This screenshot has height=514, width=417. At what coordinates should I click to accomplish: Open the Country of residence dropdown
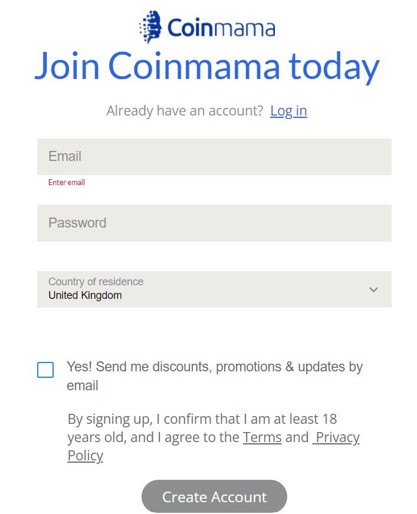click(214, 289)
